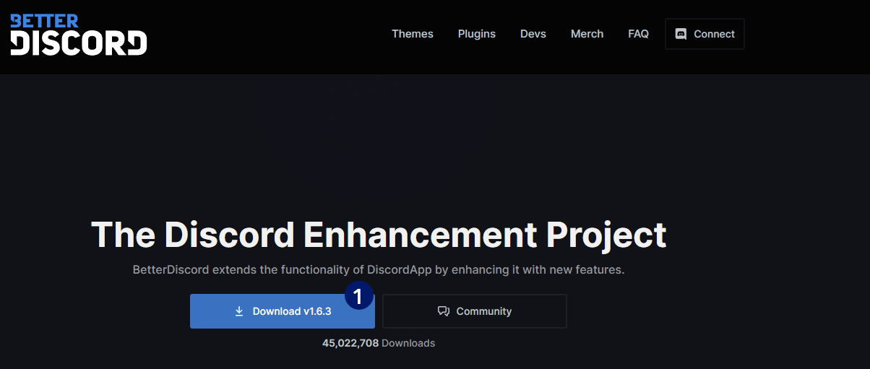Click the numbered 1 annotation badge
The image size is (870, 369).
(358, 295)
